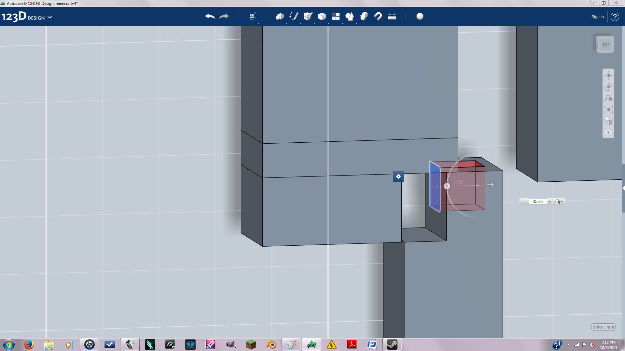625x351 pixels.
Task: Open the Primitives shapes menu
Action: (x=280, y=16)
